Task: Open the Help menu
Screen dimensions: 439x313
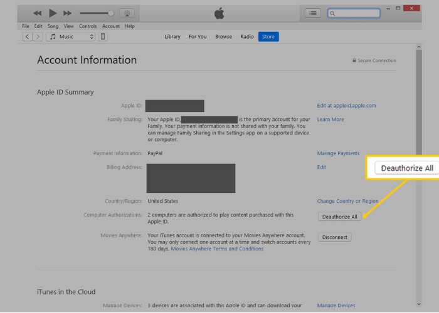Action: pyautogui.click(x=130, y=26)
